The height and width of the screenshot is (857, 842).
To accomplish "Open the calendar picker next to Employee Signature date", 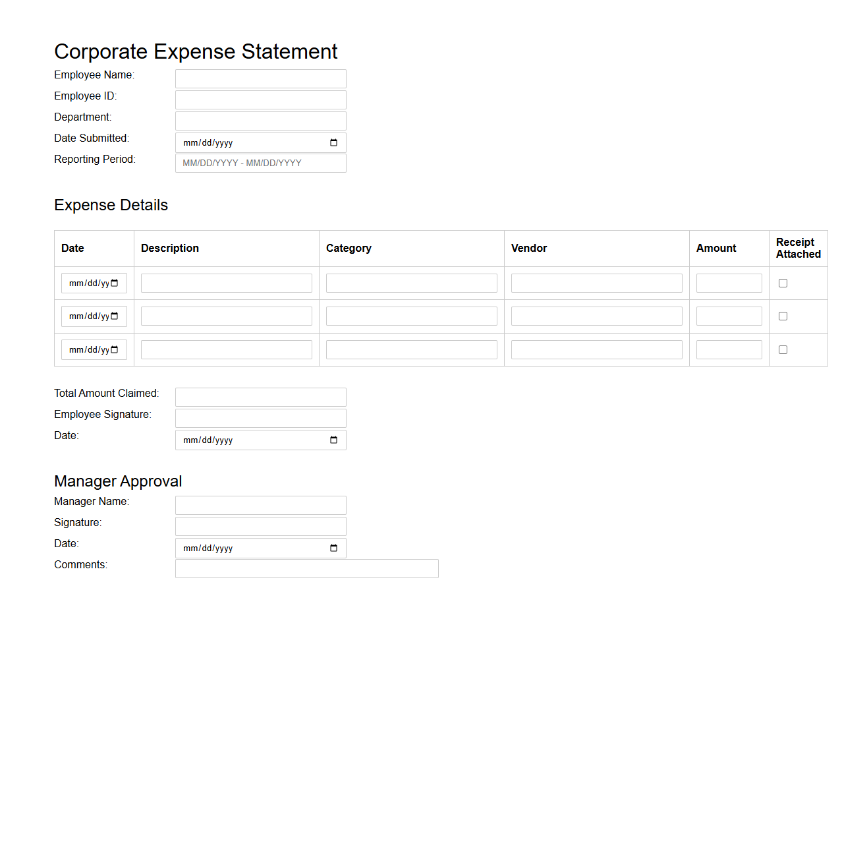I will pyautogui.click(x=333, y=440).
